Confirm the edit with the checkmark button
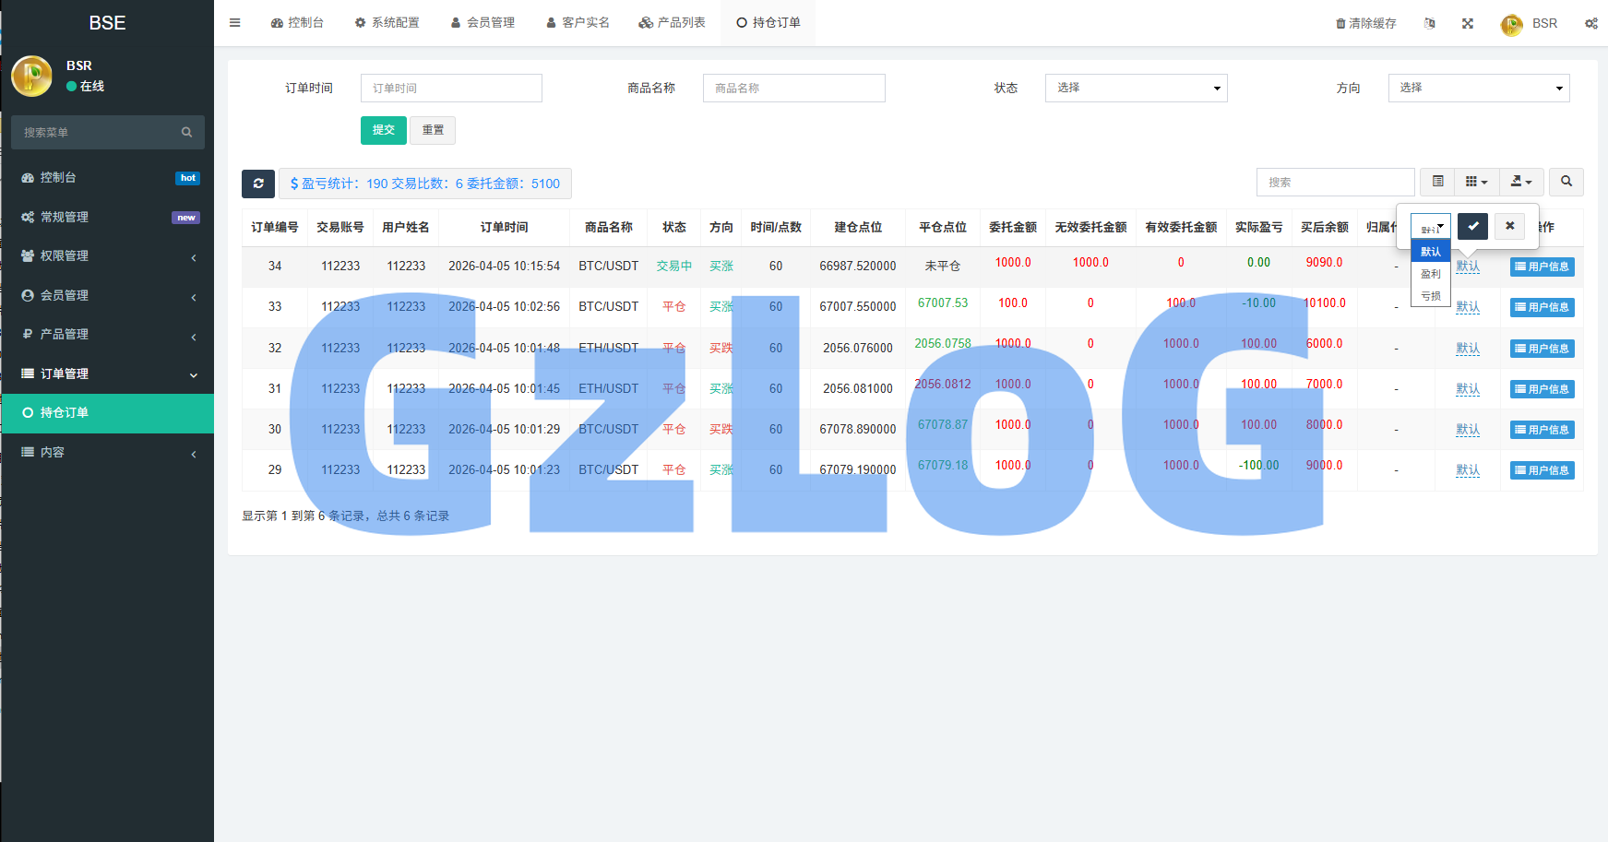1608x842 pixels. (1472, 226)
